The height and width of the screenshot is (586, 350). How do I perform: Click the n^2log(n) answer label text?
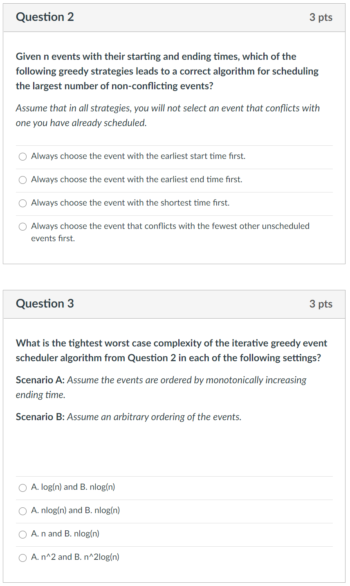[x=75, y=557]
